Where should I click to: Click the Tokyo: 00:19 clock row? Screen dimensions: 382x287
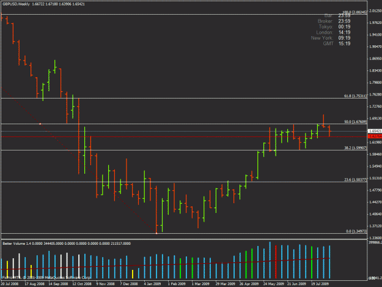pyautogui.click(x=334, y=27)
